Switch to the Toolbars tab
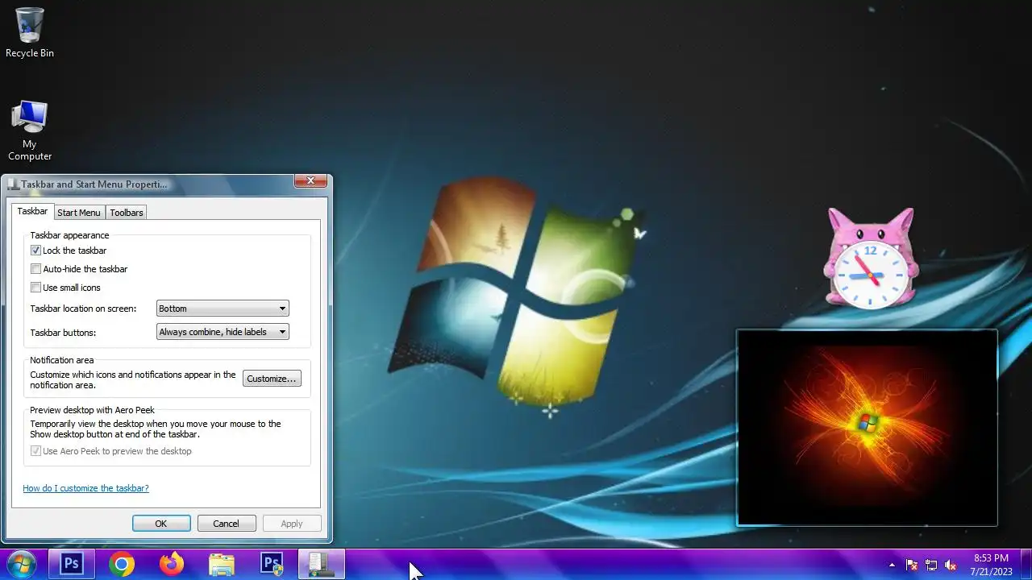Image resolution: width=1032 pixels, height=580 pixels. 127,213
